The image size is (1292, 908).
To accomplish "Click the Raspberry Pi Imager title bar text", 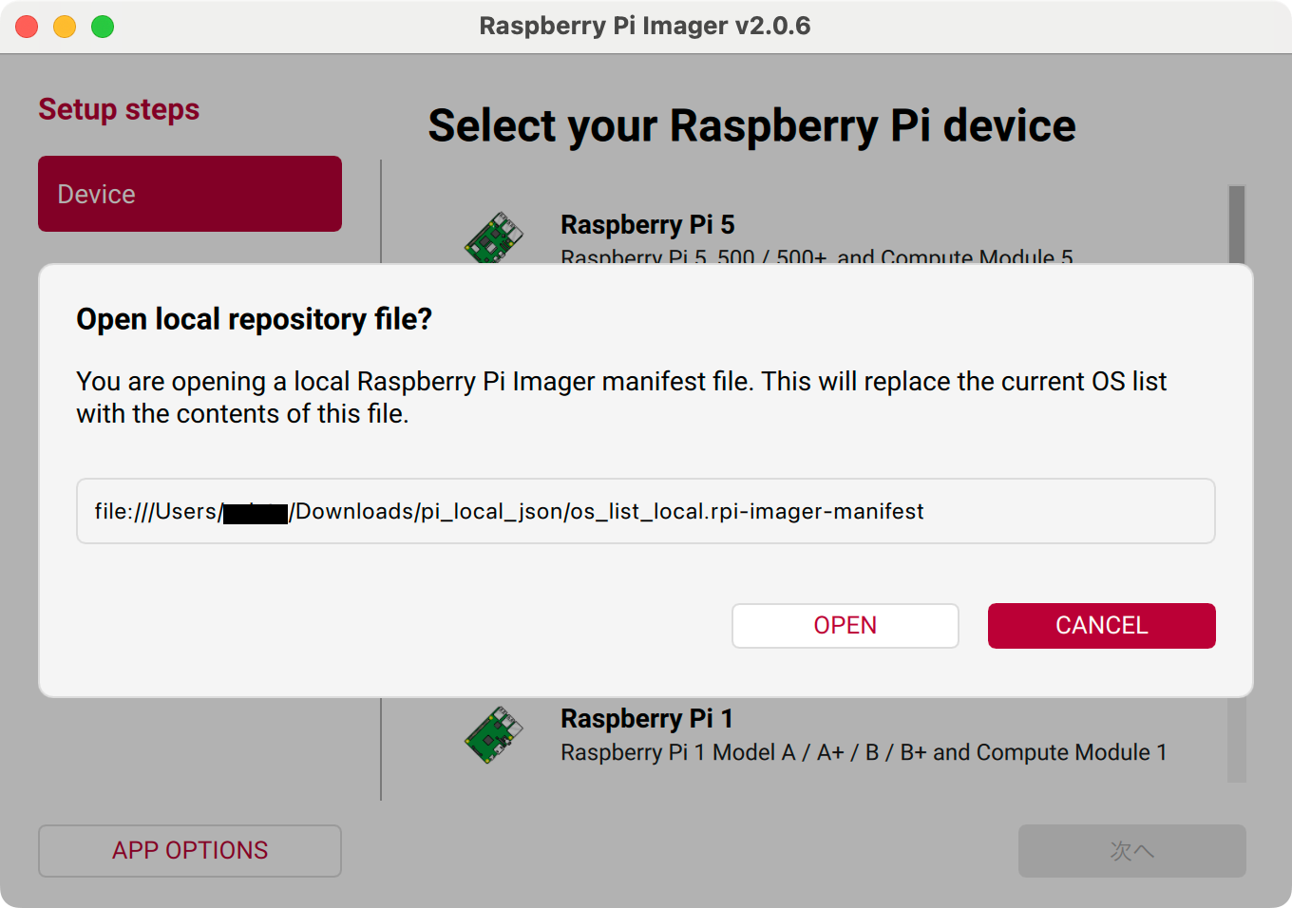I will tap(645, 26).
